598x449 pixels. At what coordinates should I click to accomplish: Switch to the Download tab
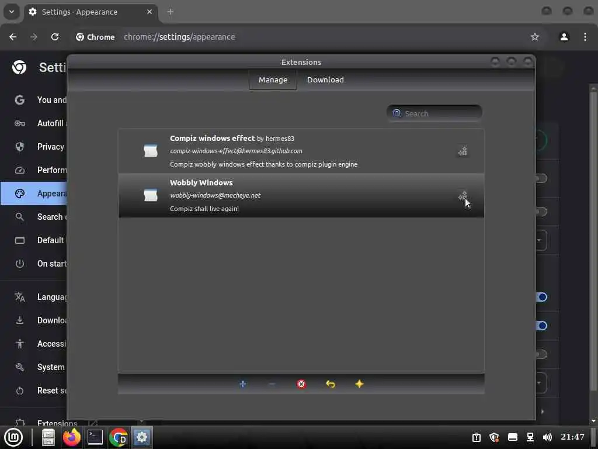[x=325, y=80]
